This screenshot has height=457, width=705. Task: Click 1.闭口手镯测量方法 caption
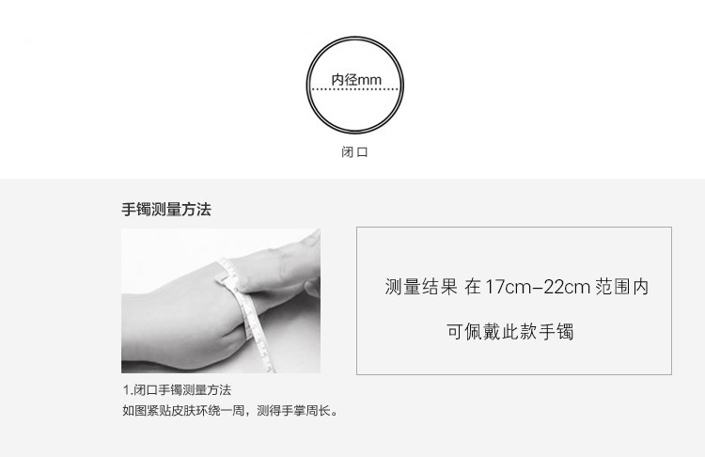pyautogui.click(x=177, y=389)
